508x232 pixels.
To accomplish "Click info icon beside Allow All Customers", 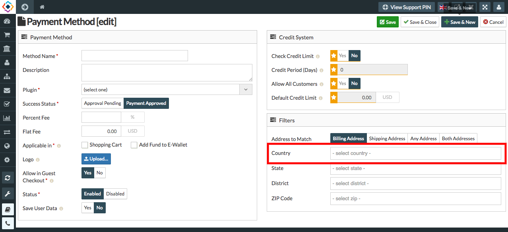I will [x=321, y=84].
